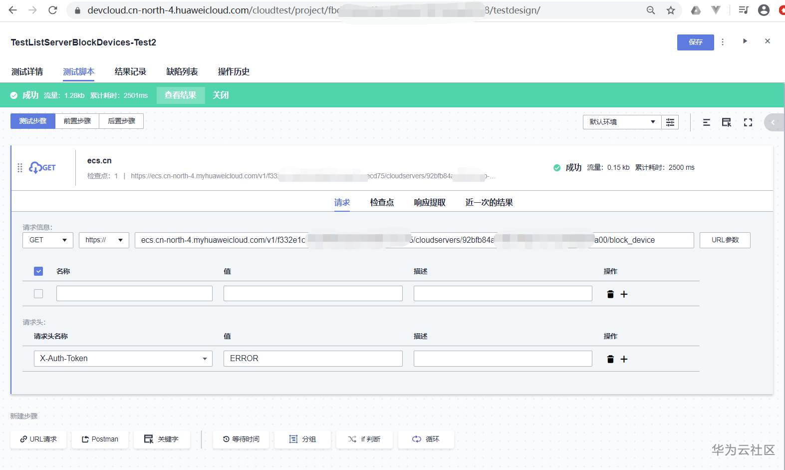Add a 关键字 keyword step

click(162, 440)
